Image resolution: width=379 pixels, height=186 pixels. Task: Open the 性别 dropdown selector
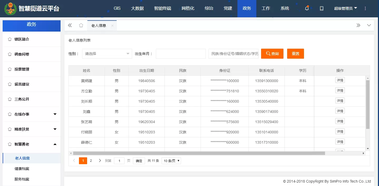coord(107,54)
